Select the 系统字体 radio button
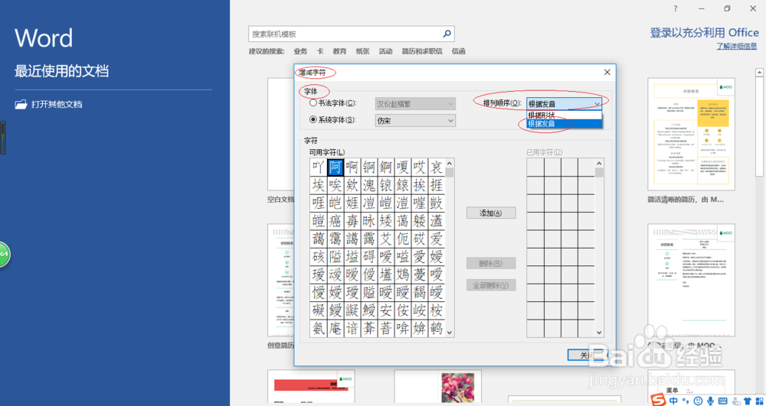Screen dimensions: 766x406 (313, 119)
